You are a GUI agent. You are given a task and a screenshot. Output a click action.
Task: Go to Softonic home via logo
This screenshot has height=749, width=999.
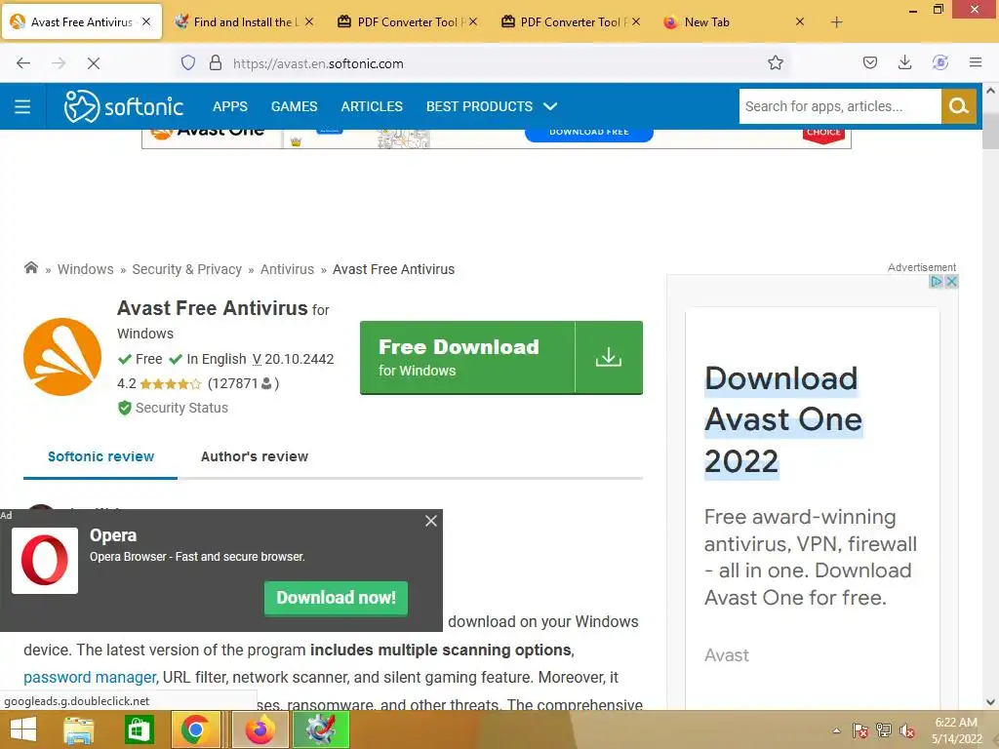[124, 106]
